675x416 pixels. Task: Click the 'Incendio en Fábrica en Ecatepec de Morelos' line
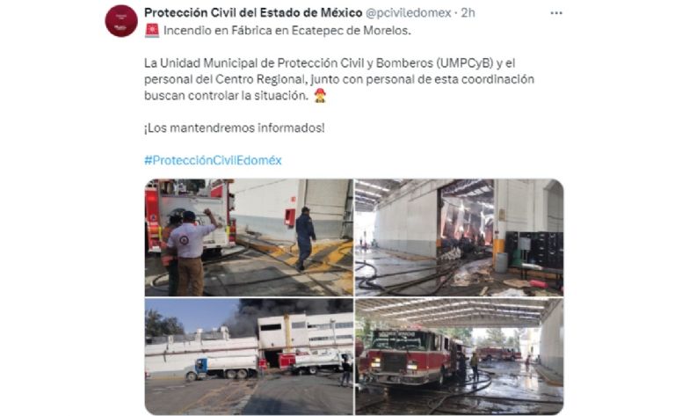click(287, 31)
